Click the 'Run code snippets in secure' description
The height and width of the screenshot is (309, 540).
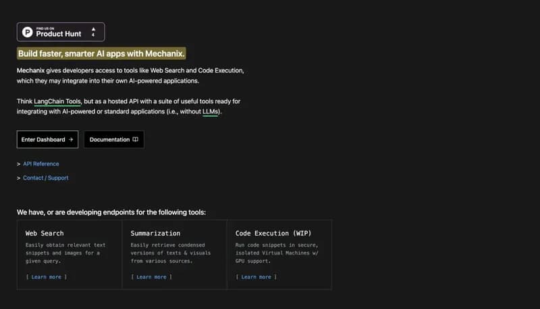click(277, 253)
